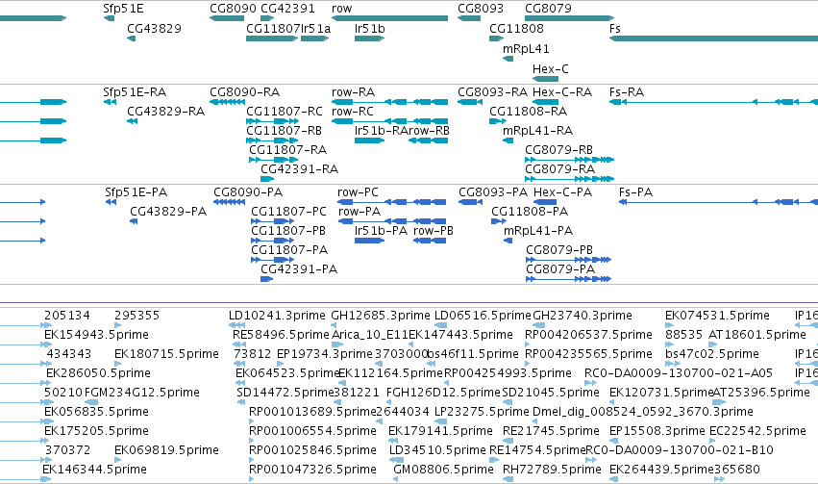Click protein label Hex-C-PA
This screenshot has height=484, width=818.
[x=562, y=192]
